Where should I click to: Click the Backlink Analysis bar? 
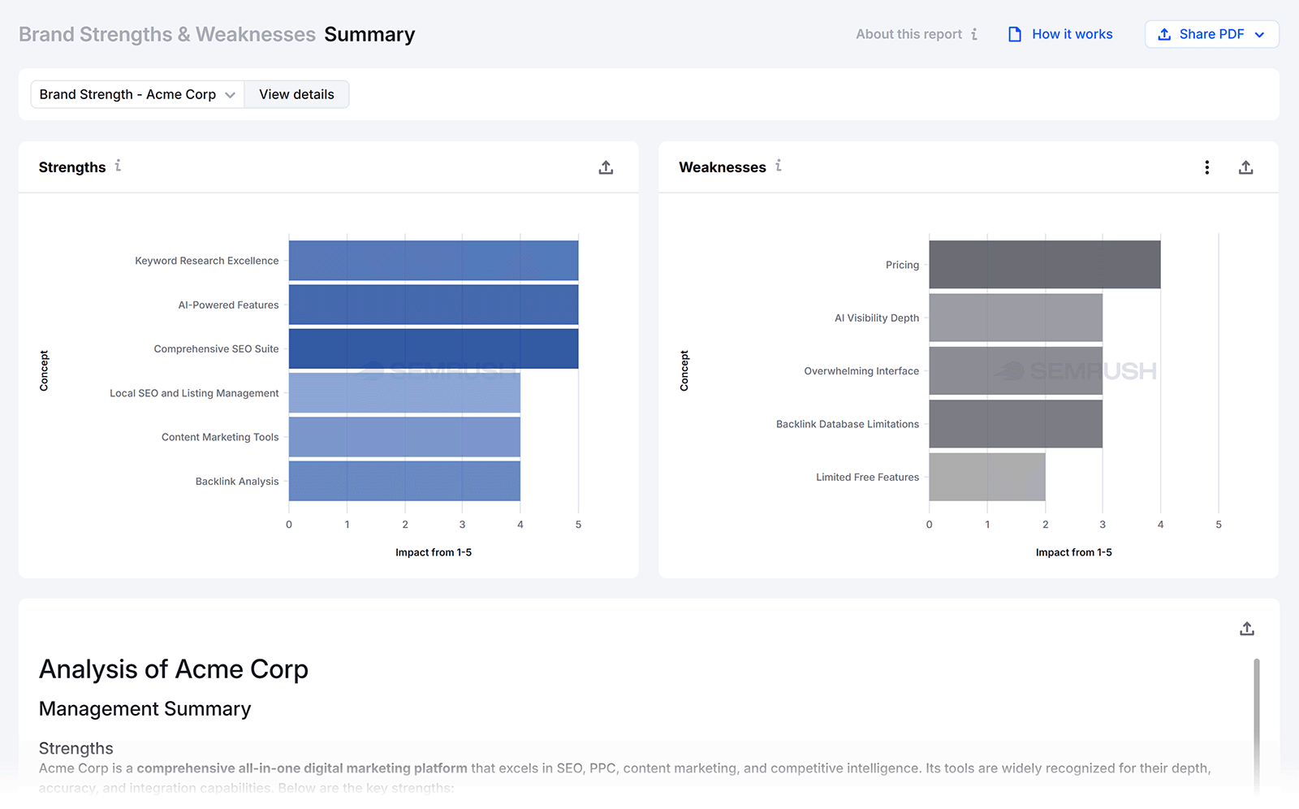point(404,481)
